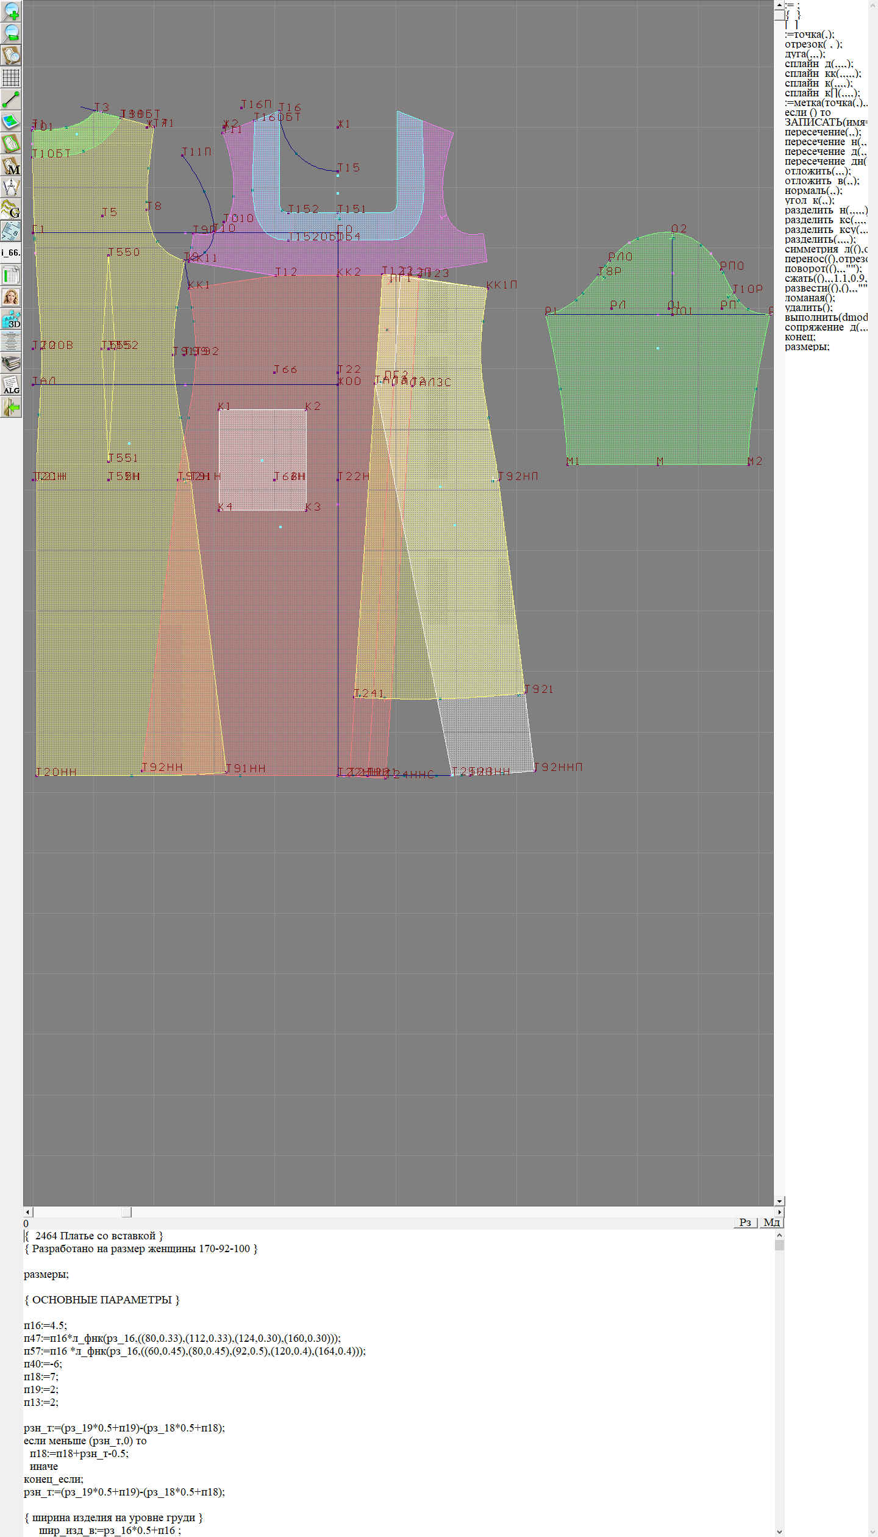Click the code line 'п16:=4.5;'

46,1325
